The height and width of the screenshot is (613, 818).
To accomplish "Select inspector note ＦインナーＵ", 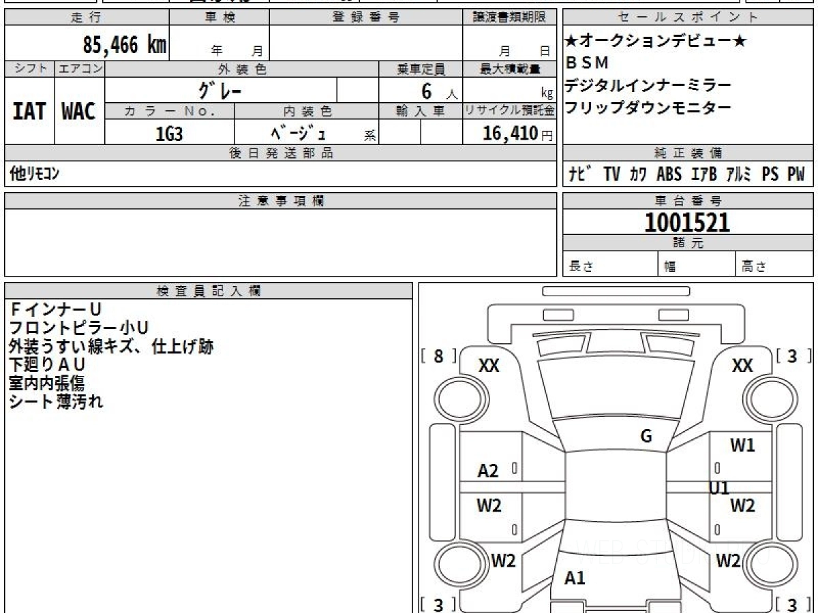I will tap(55, 310).
